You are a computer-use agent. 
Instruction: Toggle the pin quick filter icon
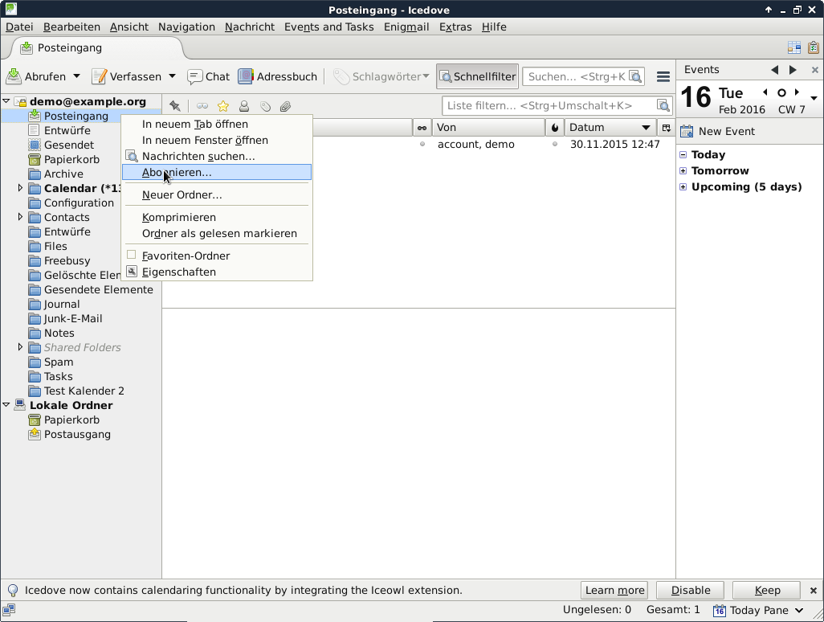tap(175, 106)
